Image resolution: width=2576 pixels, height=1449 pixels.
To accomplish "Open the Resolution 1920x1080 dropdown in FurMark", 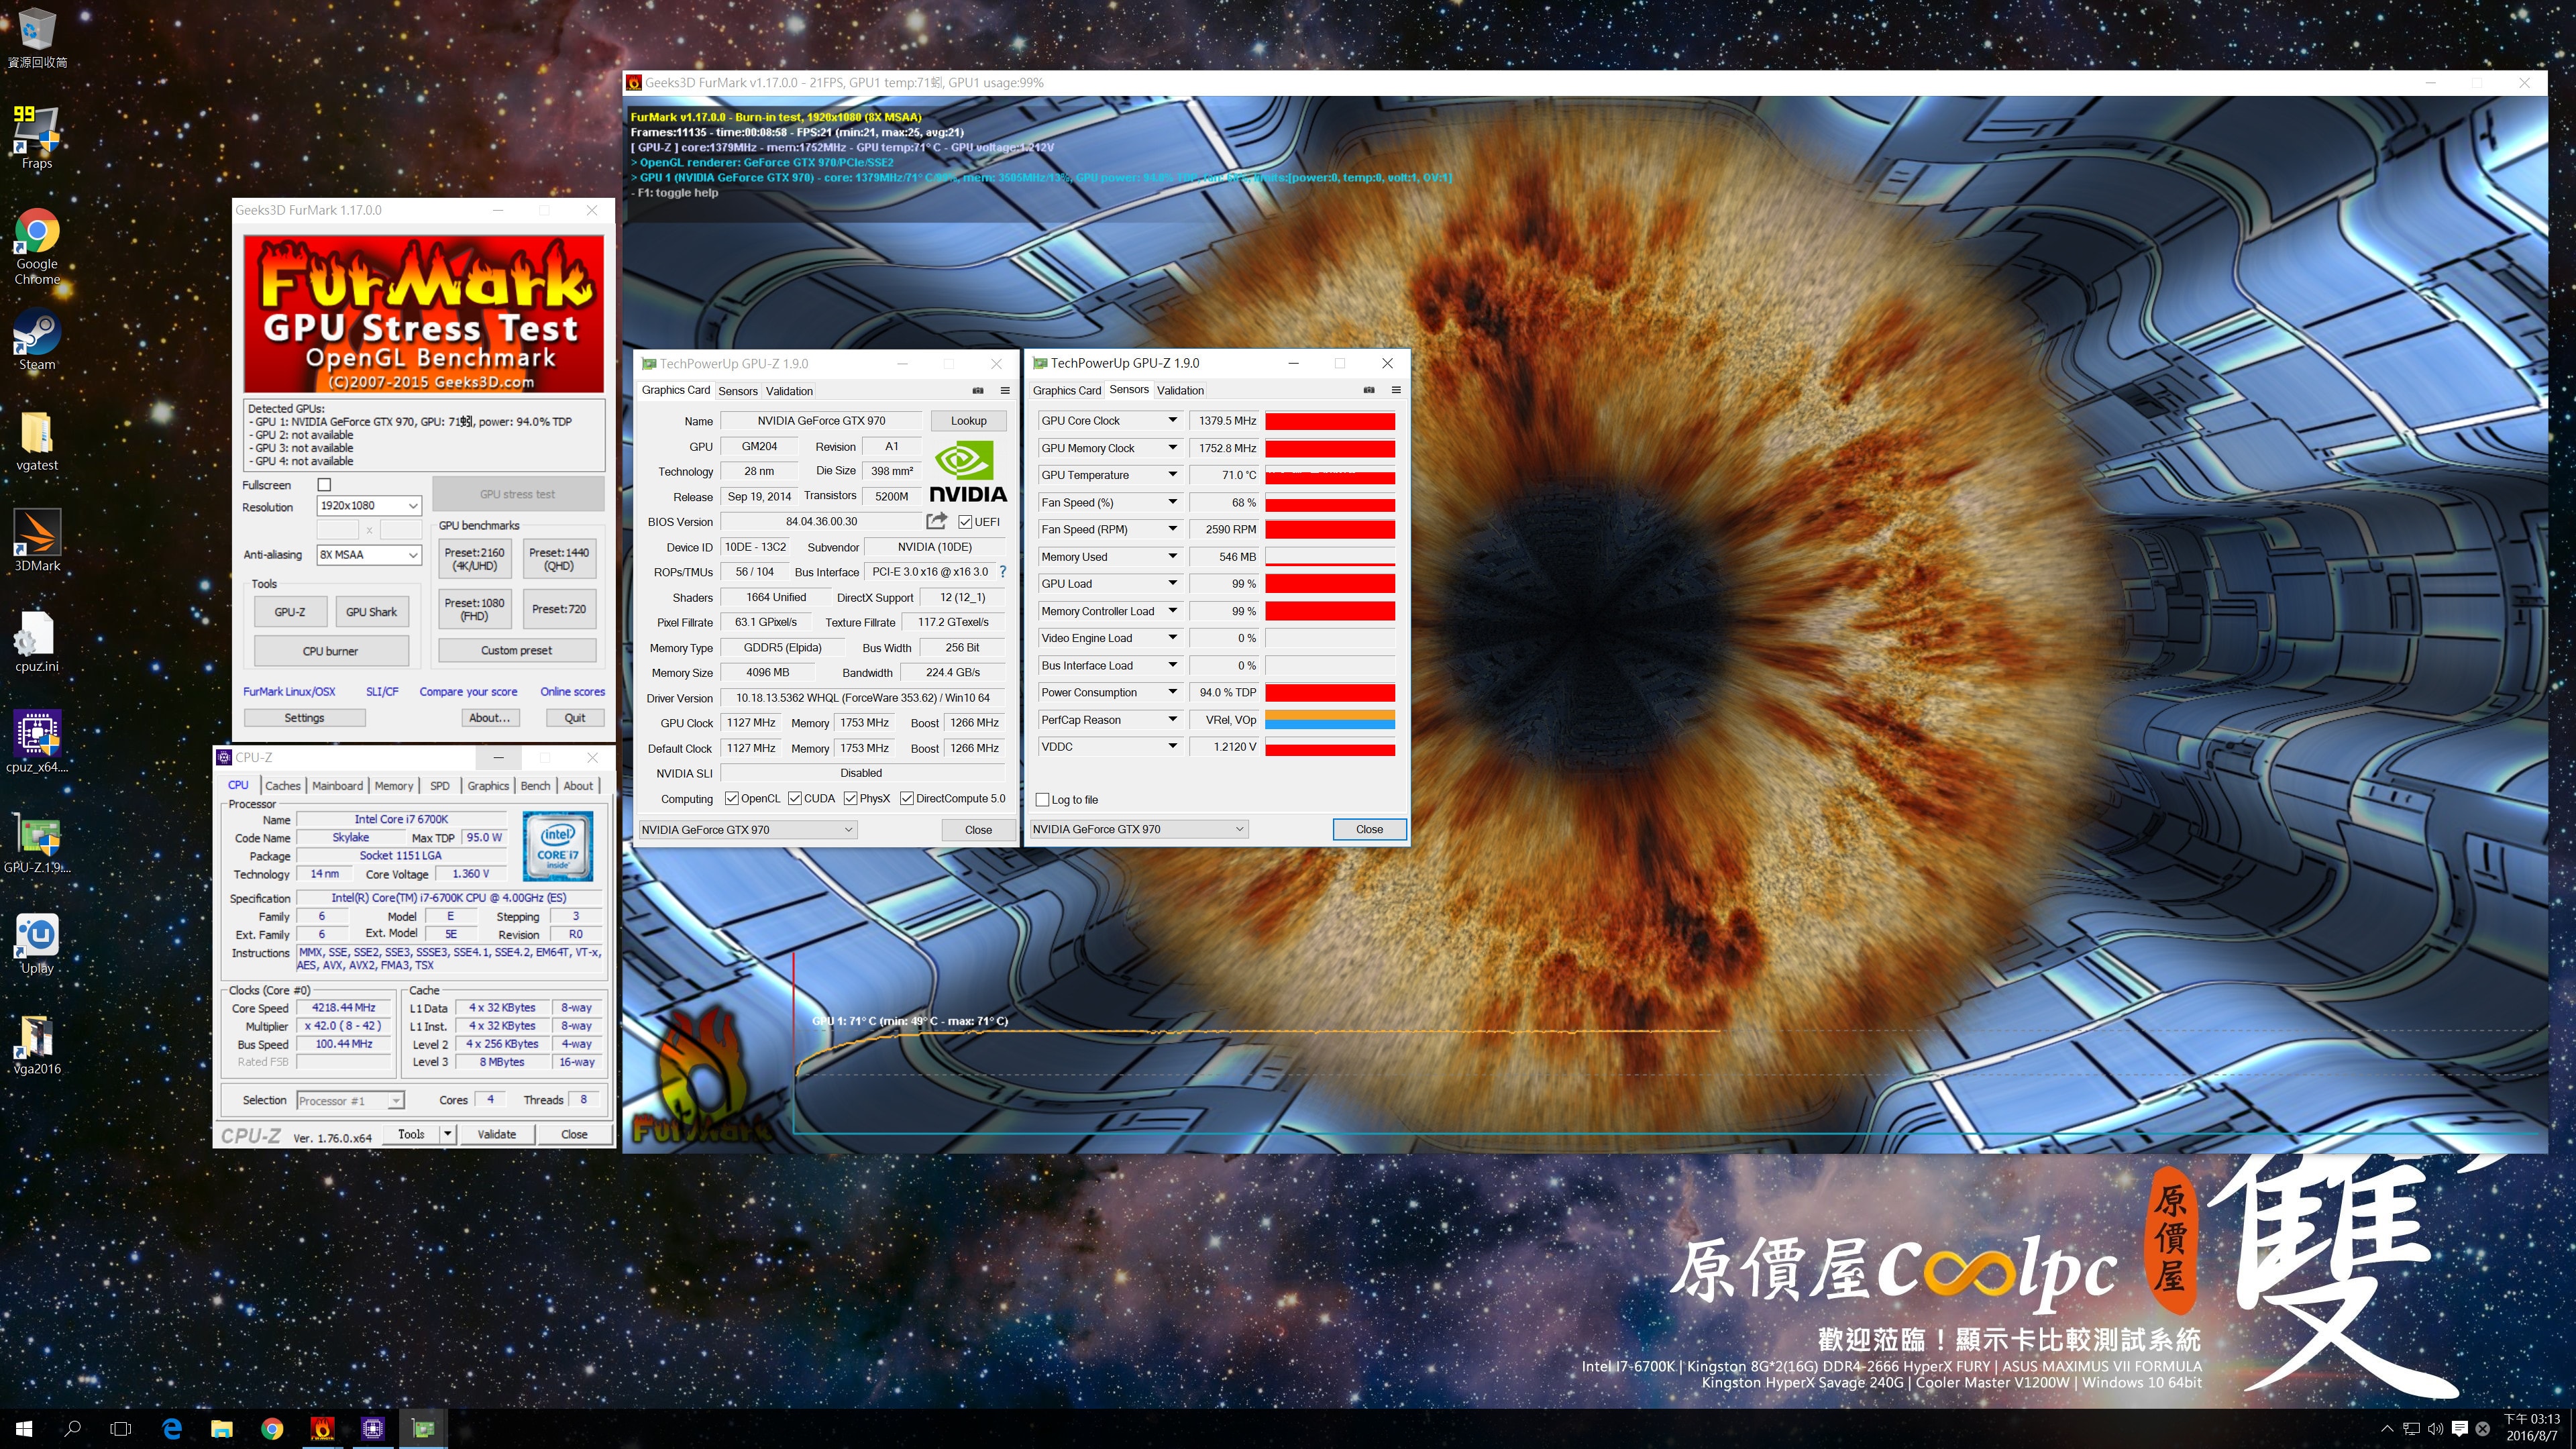I will tap(369, 506).
